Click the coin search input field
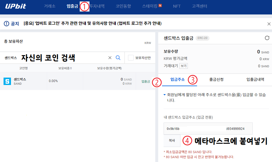272x162 pixels. pos(55,58)
